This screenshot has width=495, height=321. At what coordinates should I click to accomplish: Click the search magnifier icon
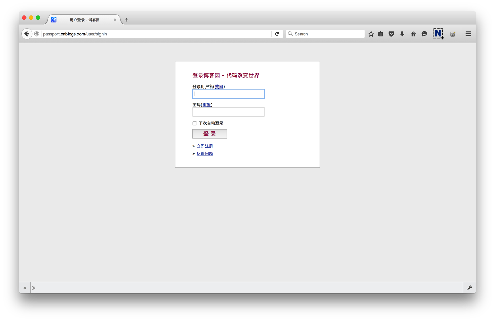[290, 34]
